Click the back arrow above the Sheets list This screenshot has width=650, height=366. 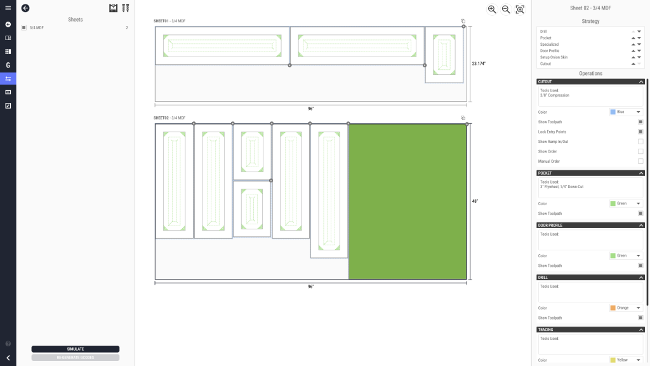[x=25, y=8]
